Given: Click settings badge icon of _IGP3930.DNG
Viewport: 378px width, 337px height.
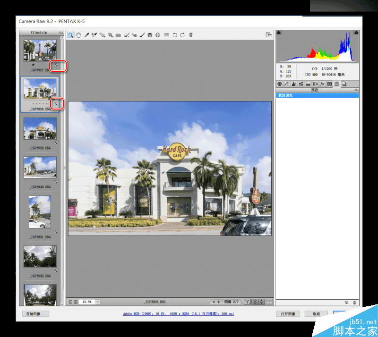Looking at the screenshot, I should coord(56,182).
